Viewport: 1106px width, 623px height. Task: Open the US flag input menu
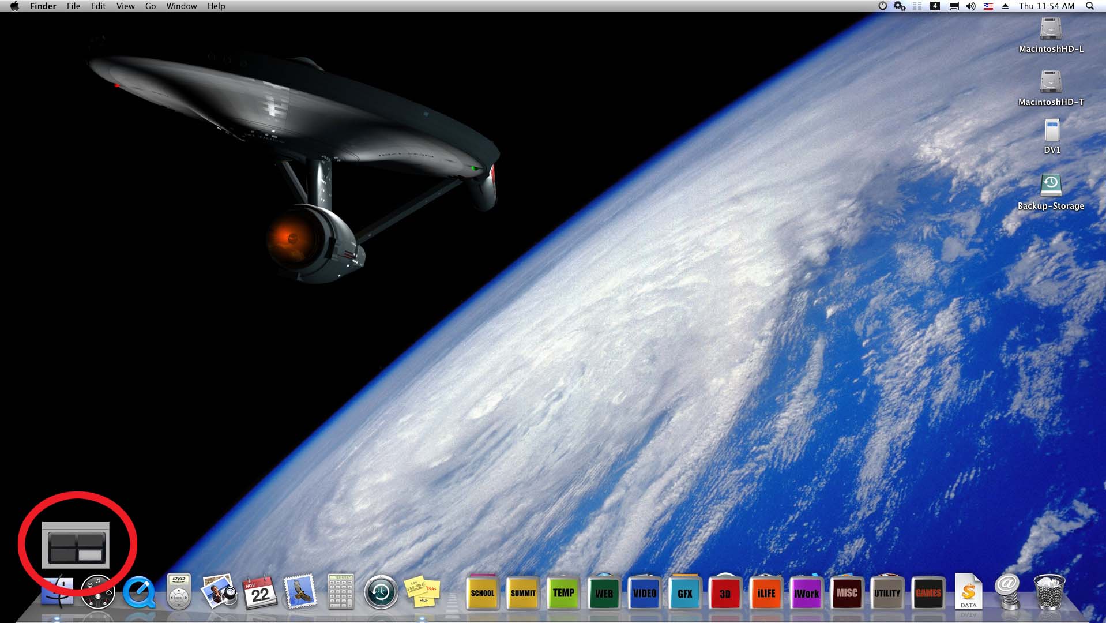pyautogui.click(x=988, y=6)
